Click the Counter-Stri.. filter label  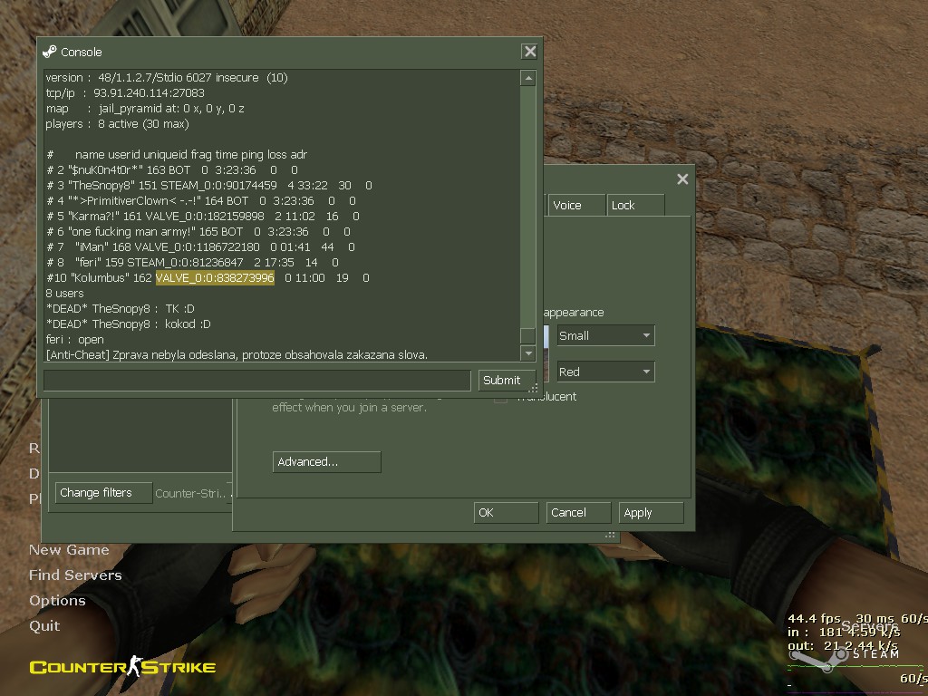point(190,494)
